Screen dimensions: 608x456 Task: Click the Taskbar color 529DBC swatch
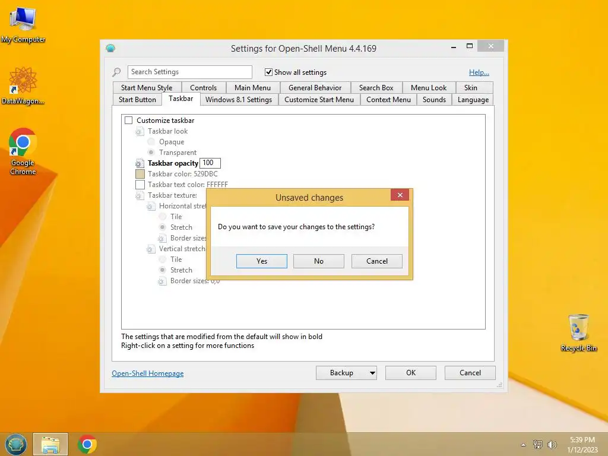tap(140, 174)
